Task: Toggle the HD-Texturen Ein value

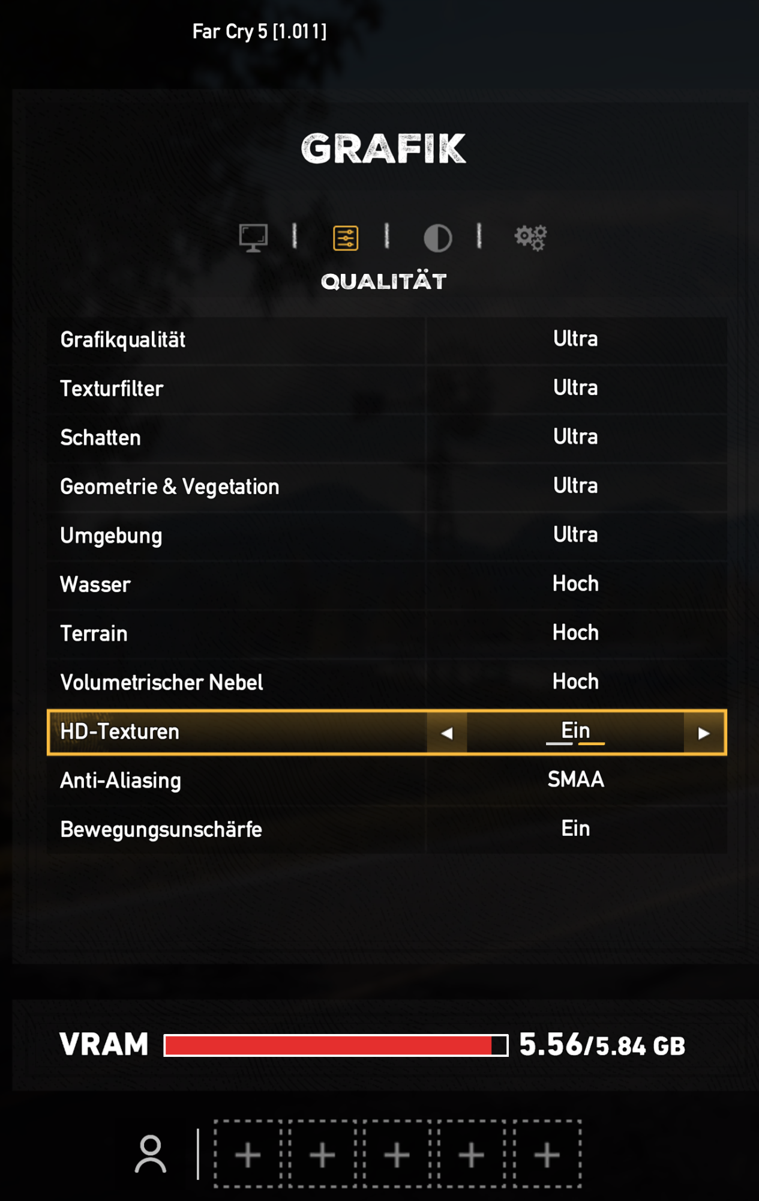Action: 575,731
